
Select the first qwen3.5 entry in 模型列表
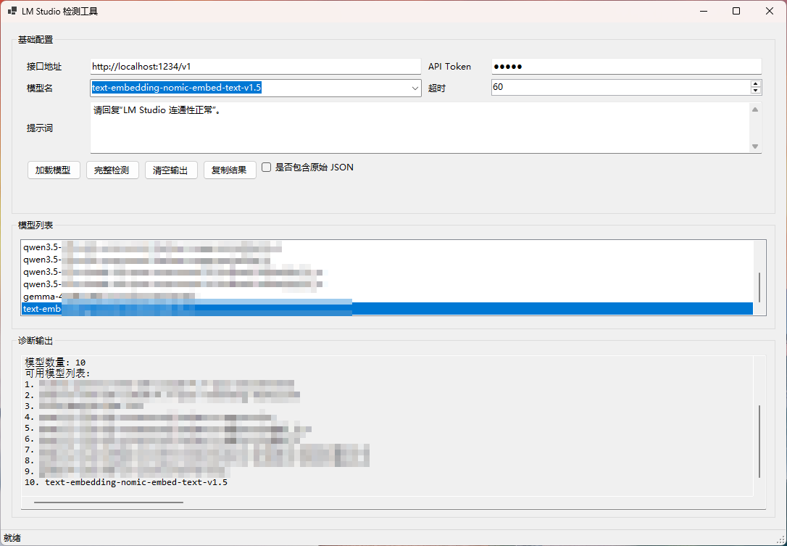point(145,247)
